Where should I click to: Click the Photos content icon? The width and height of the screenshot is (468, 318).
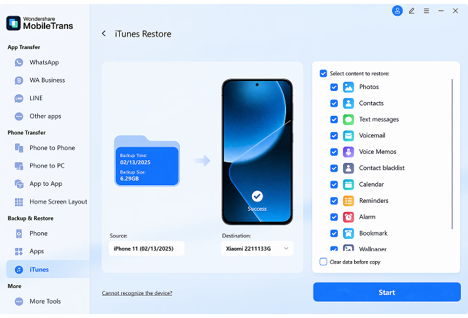[348, 87]
